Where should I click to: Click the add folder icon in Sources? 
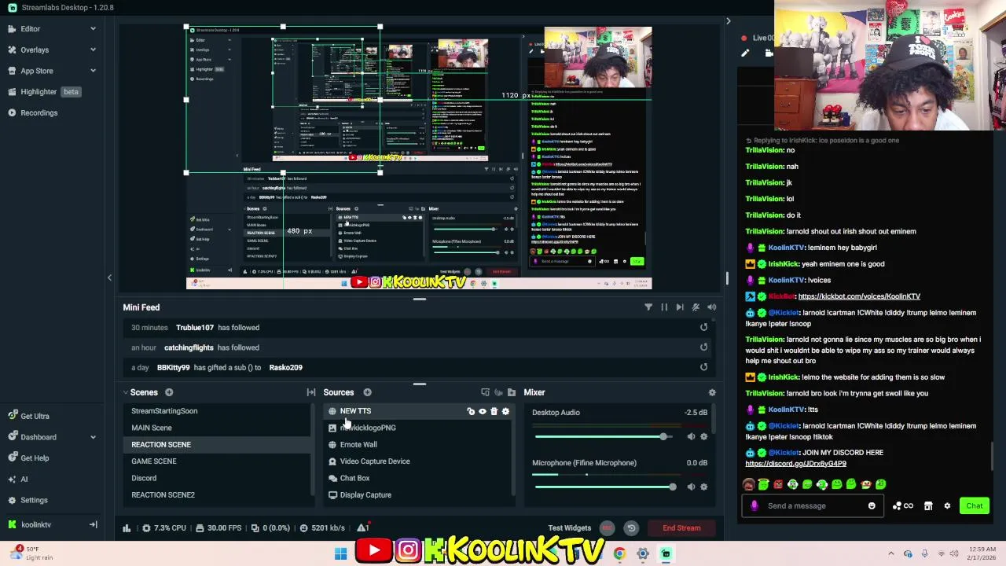[512, 392]
